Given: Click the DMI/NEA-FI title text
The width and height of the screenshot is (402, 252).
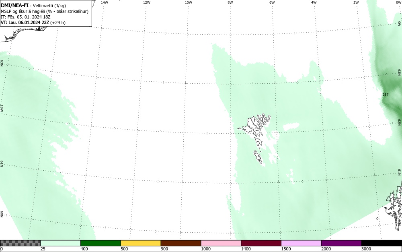Looking at the screenshot, I should click(x=14, y=5).
